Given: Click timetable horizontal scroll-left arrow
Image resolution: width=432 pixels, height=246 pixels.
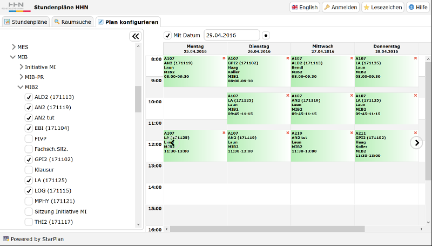Looking at the screenshot, I should pos(166,229).
